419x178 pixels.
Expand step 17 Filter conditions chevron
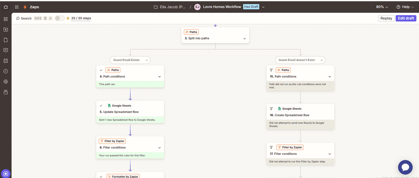click(330, 154)
